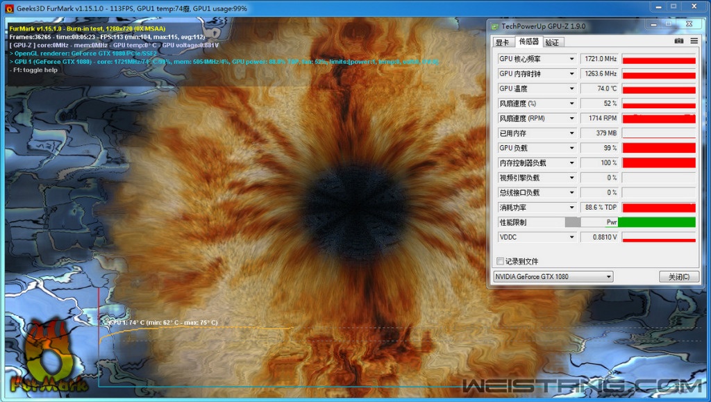Take a screenshot with GPU-Z camera icon
The height and width of the screenshot is (402, 711).
[x=679, y=41]
